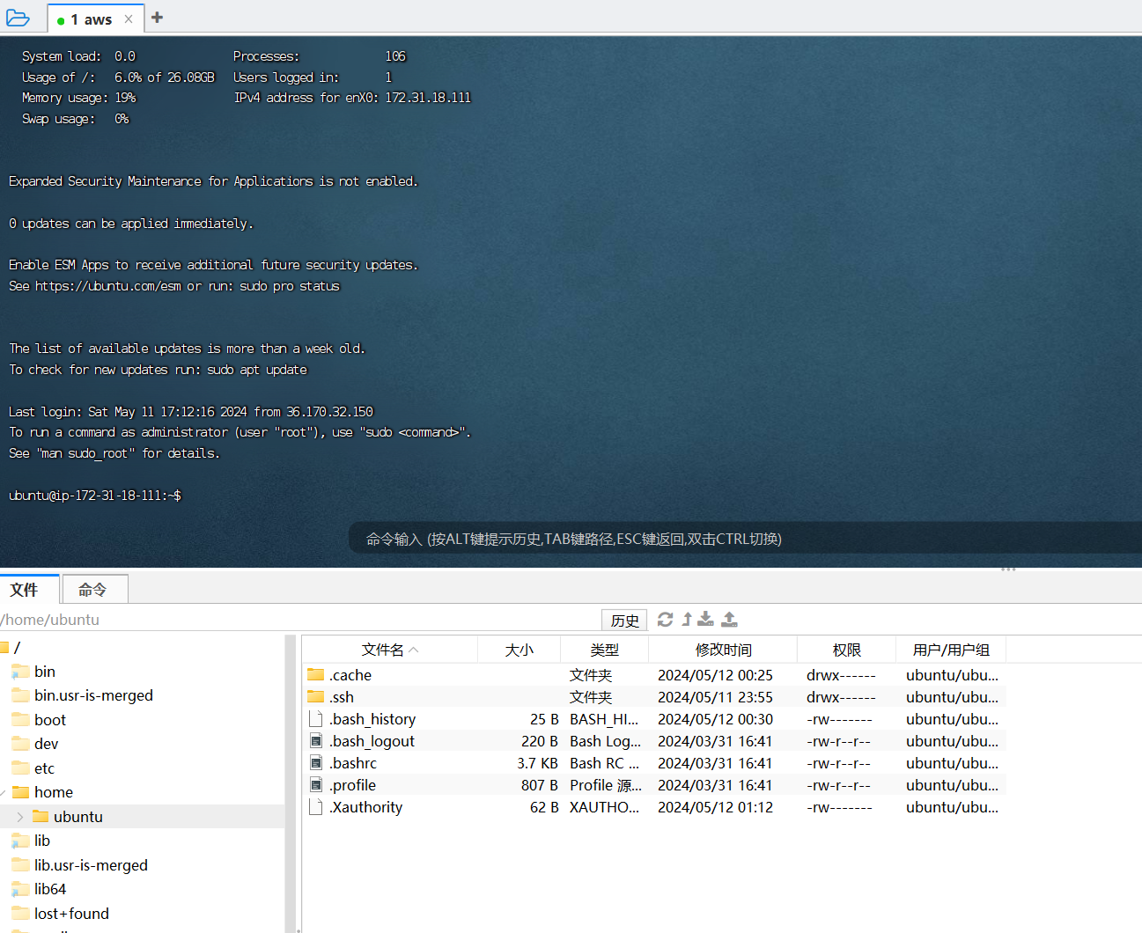The width and height of the screenshot is (1142, 933).
Task: Sort by 文件名 column header
Action: tap(390, 650)
